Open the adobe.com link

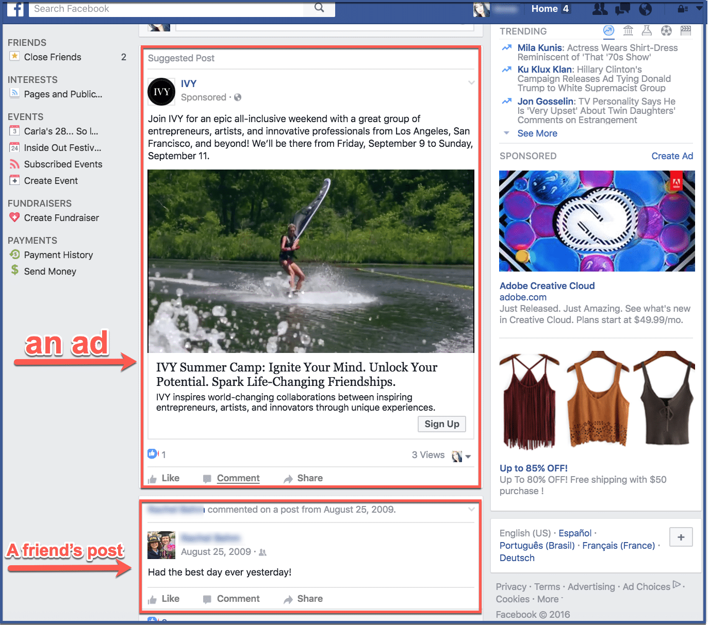click(x=523, y=297)
